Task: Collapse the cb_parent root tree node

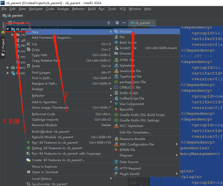Action: coord(8,29)
